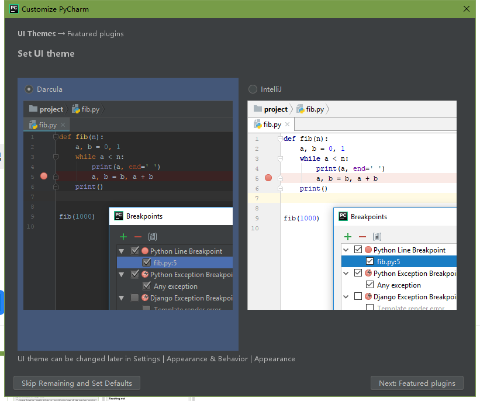Select fib.py:5 row text in Darcula preview
Image resolution: width=480 pixels, height=401 pixels.
(x=165, y=263)
